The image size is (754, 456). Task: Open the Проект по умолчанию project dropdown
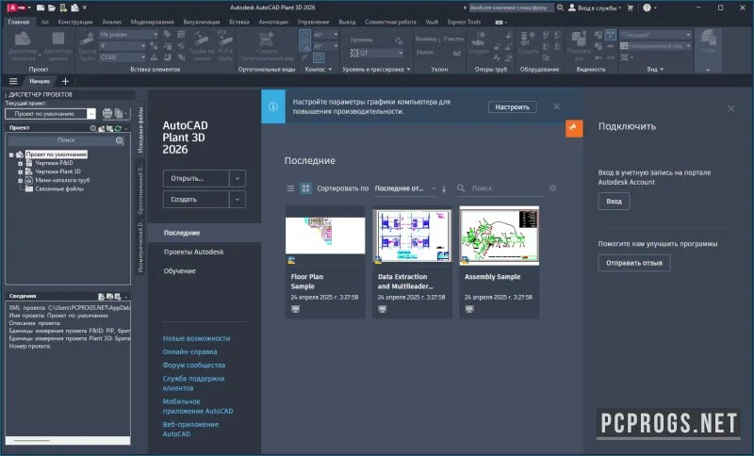tap(91, 114)
